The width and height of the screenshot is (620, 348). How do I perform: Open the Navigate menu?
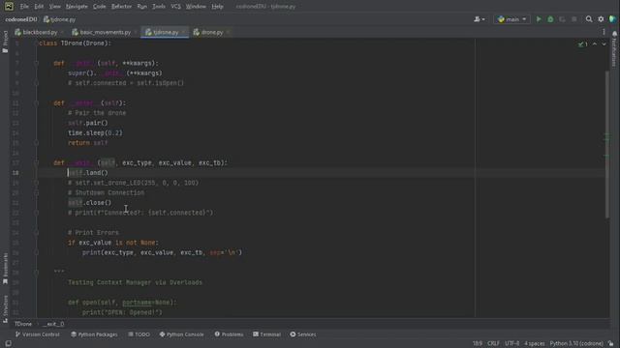click(77, 7)
